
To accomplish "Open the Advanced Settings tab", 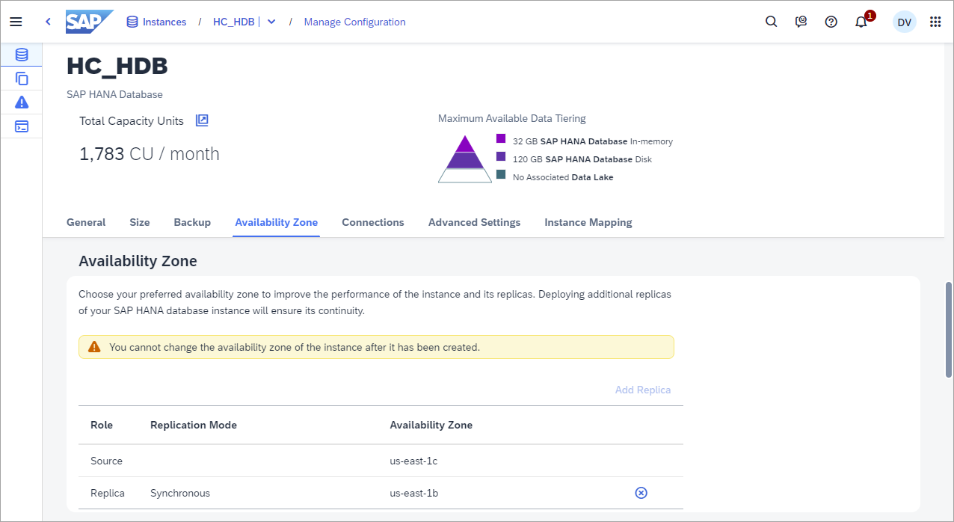I will (x=474, y=222).
